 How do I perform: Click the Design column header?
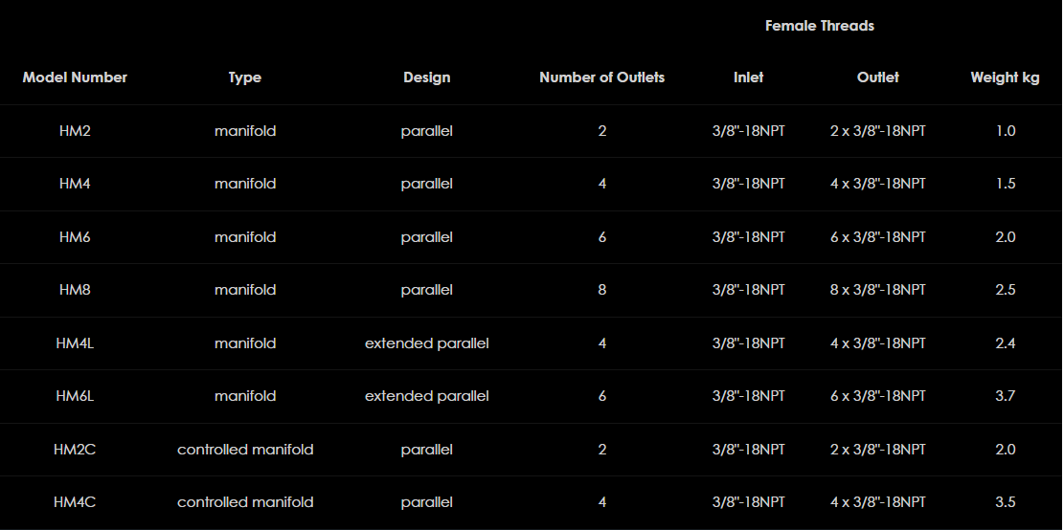(x=426, y=77)
